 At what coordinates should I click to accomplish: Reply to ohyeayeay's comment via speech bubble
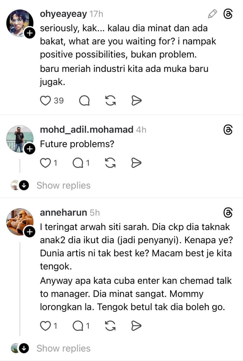84,100
